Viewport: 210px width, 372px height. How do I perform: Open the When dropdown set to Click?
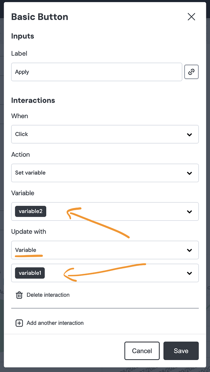105,134
